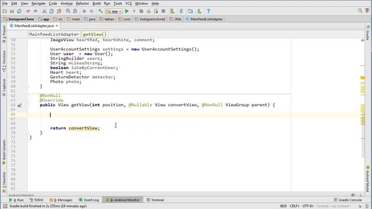Screen dimensions: 372x209
Task: Open the AVD Manager icon
Action: 172,11
